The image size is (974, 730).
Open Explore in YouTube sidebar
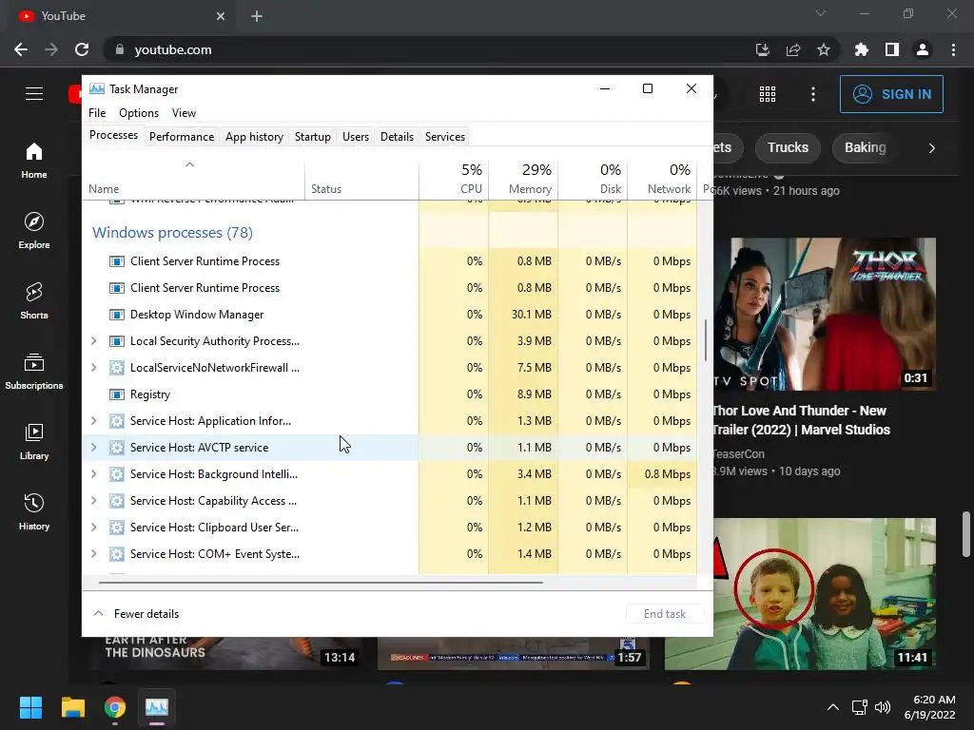[34, 230]
